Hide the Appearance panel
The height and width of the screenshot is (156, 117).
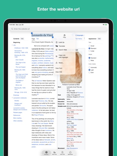(99, 39)
